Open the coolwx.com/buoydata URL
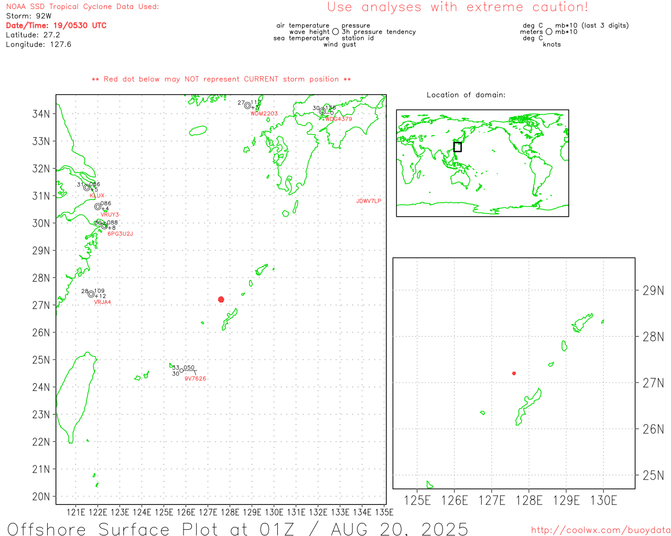The image size is (671, 536). [601, 530]
